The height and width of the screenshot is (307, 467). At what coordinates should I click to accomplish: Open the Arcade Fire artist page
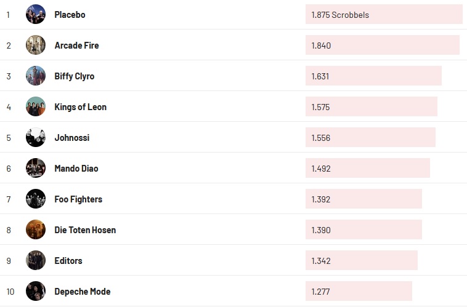(x=76, y=45)
